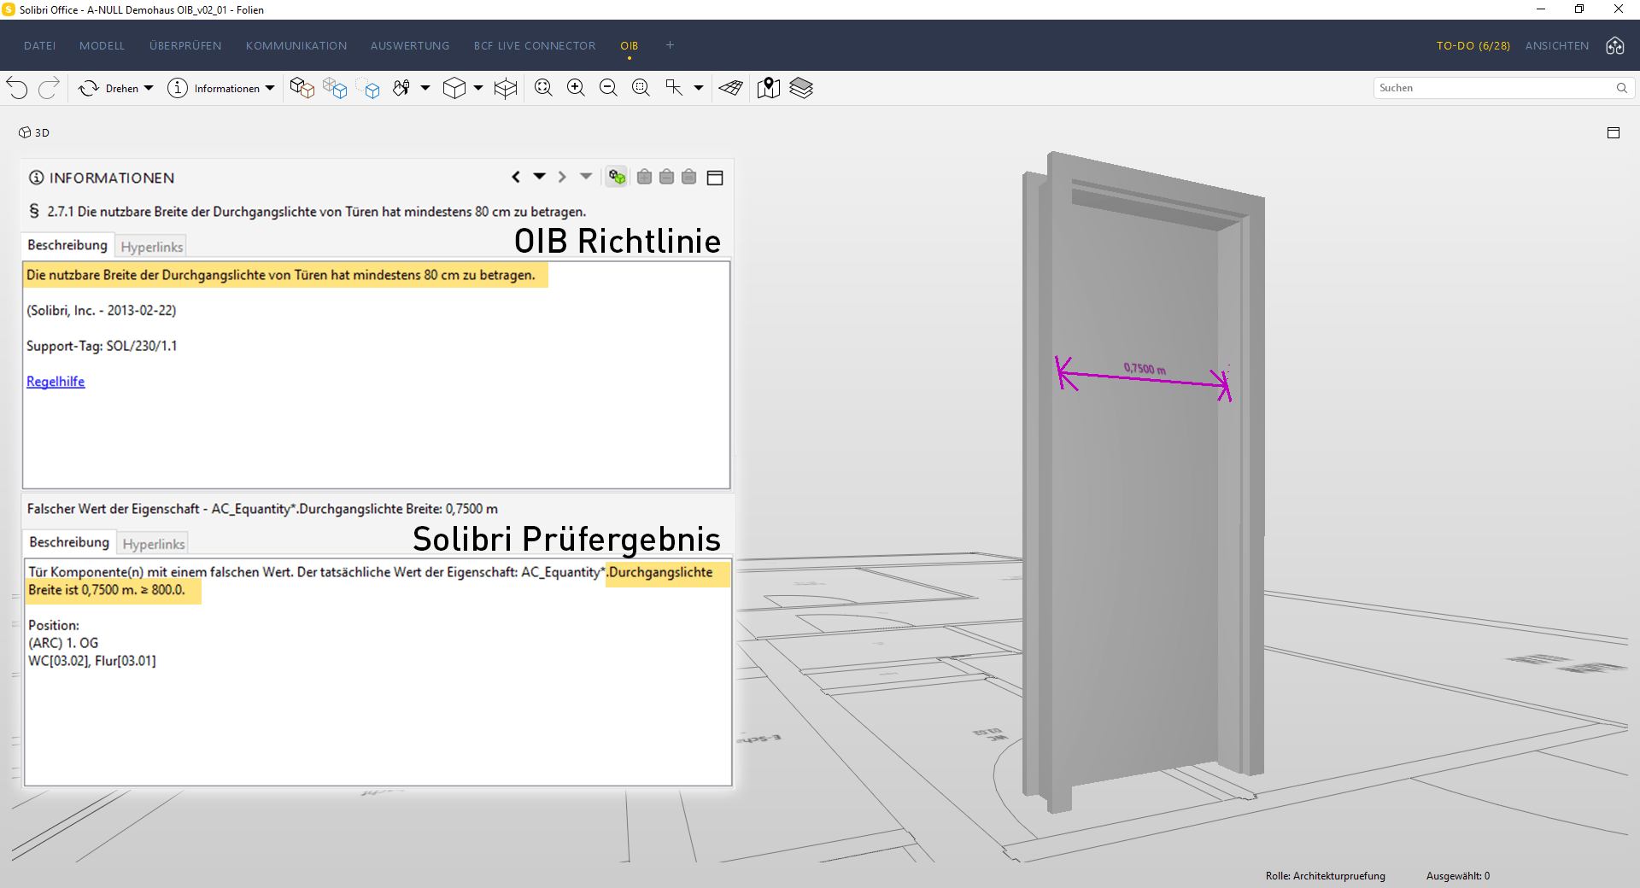Click the paint bucket transparency icon
This screenshot has width=1640, height=888.
click(x=401, y=88)
